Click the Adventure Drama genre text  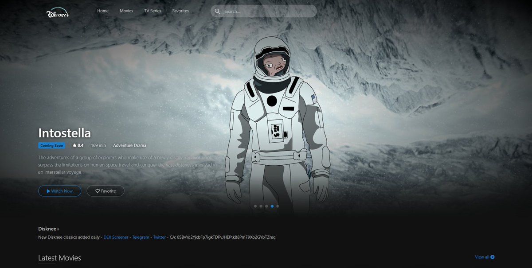[x=129, y=145]
